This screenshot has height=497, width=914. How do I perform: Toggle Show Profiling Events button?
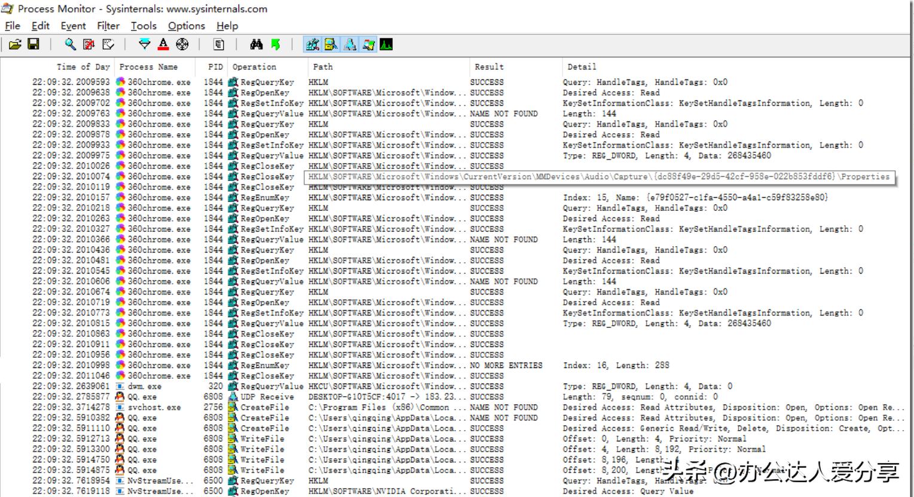(386, 45)
